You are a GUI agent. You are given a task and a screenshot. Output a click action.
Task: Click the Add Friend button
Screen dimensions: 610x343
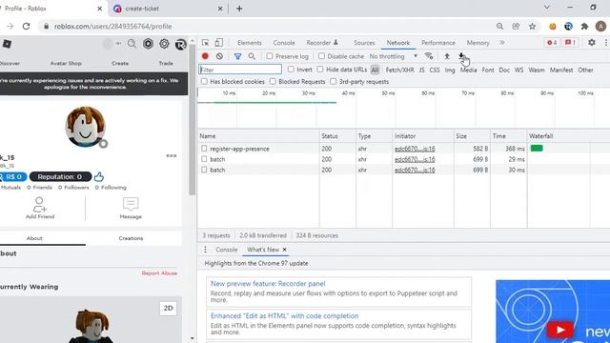pyautogui.click(x=40, y=208)
